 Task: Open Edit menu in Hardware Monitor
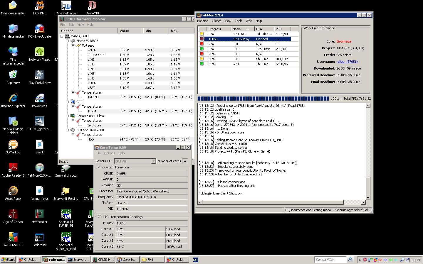tap(71, 25)
